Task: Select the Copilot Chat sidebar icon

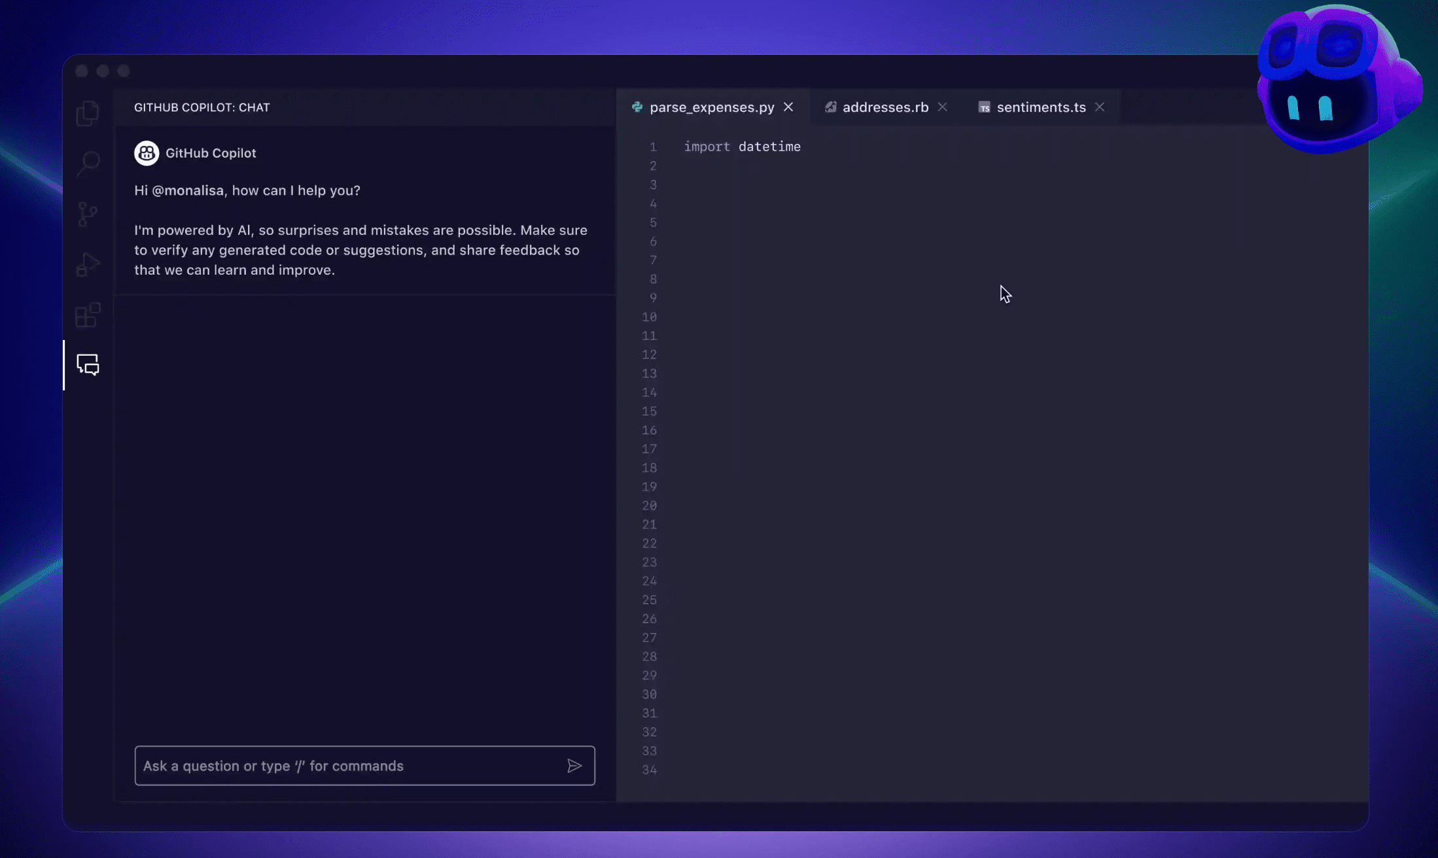Action: 88,364
